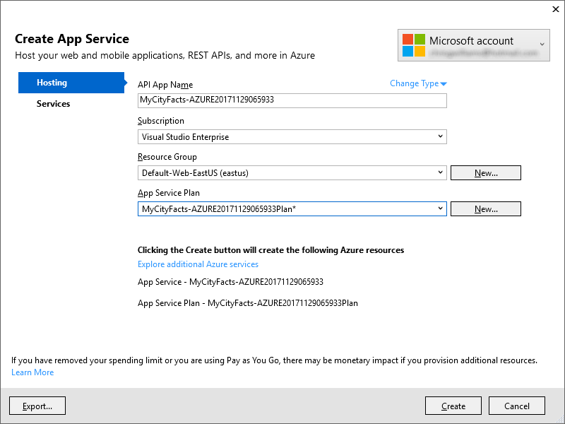Open the Resource Group combo box
565x424 pixels.
pos(292,172)
